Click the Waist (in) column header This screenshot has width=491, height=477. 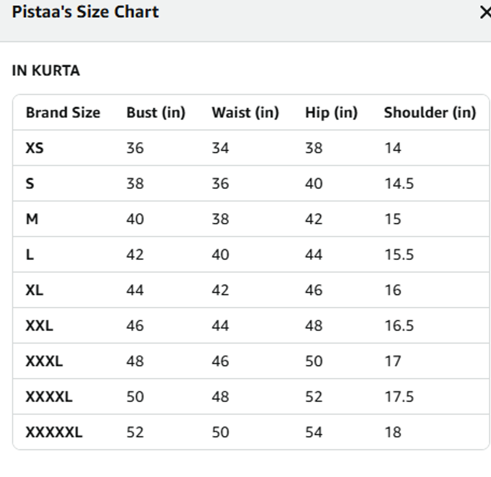click(x=245, y=113)
